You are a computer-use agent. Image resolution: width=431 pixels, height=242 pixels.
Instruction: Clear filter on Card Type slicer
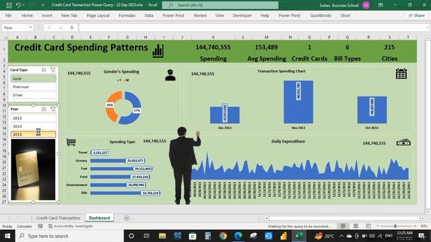53,70
